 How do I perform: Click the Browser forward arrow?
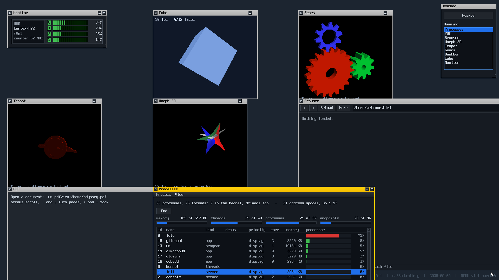(313, 108)
